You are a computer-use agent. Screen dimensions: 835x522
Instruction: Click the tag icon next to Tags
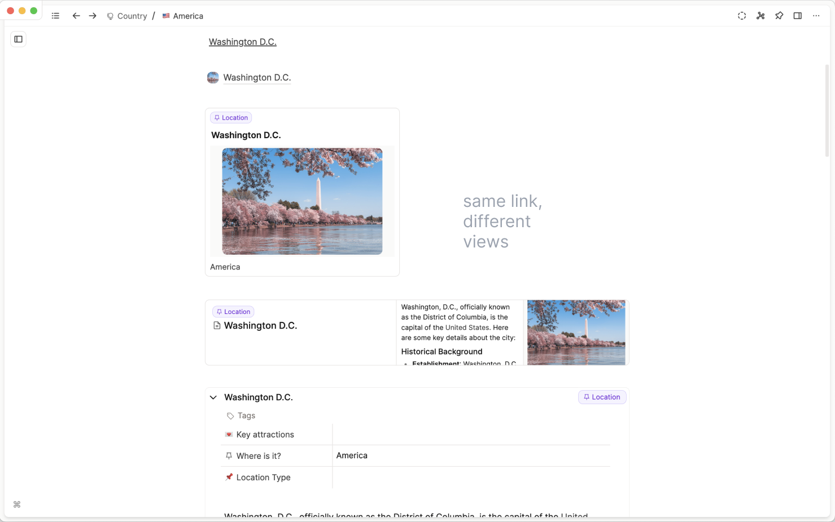tap(230, 416)
